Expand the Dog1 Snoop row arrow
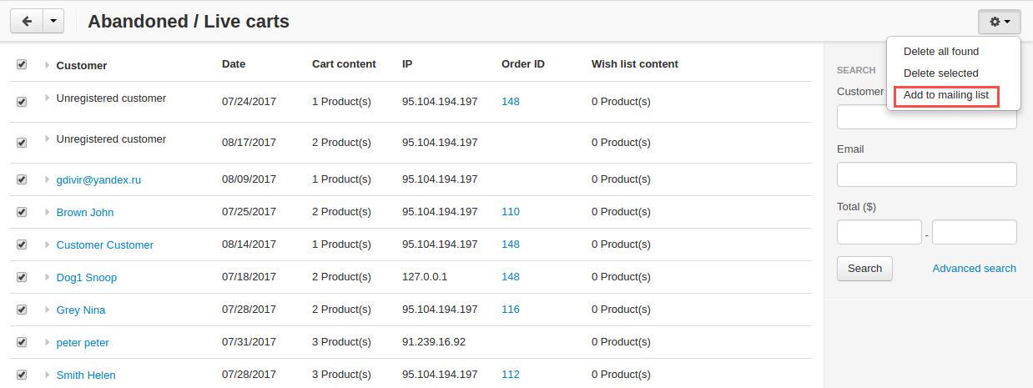 point(48,276)
